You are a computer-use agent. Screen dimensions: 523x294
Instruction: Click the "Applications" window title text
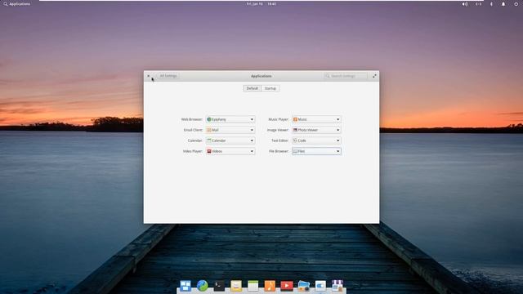pos(261,76)
